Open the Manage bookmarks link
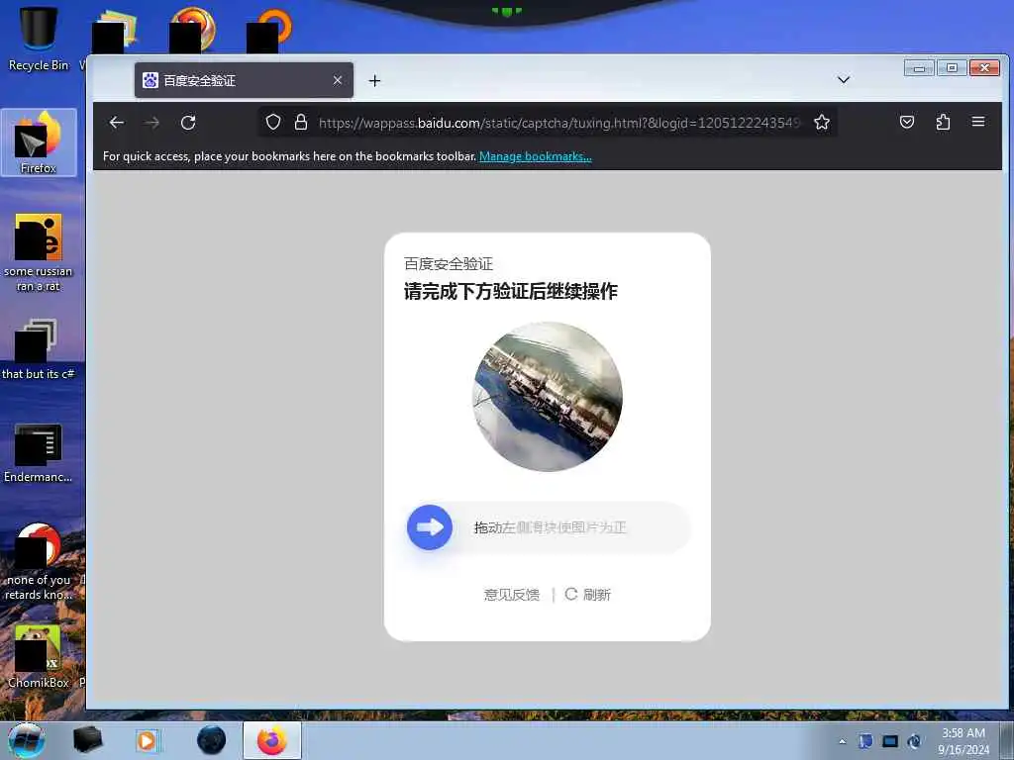 click(536, 156)
